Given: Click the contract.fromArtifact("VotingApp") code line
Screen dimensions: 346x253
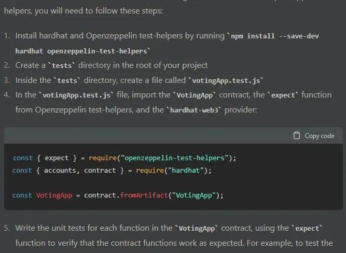Looking at the screenshot, I should (x=118, y=195).
